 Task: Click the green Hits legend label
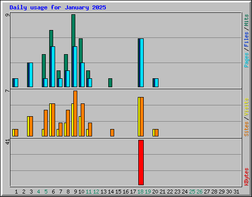coord(247,20)
